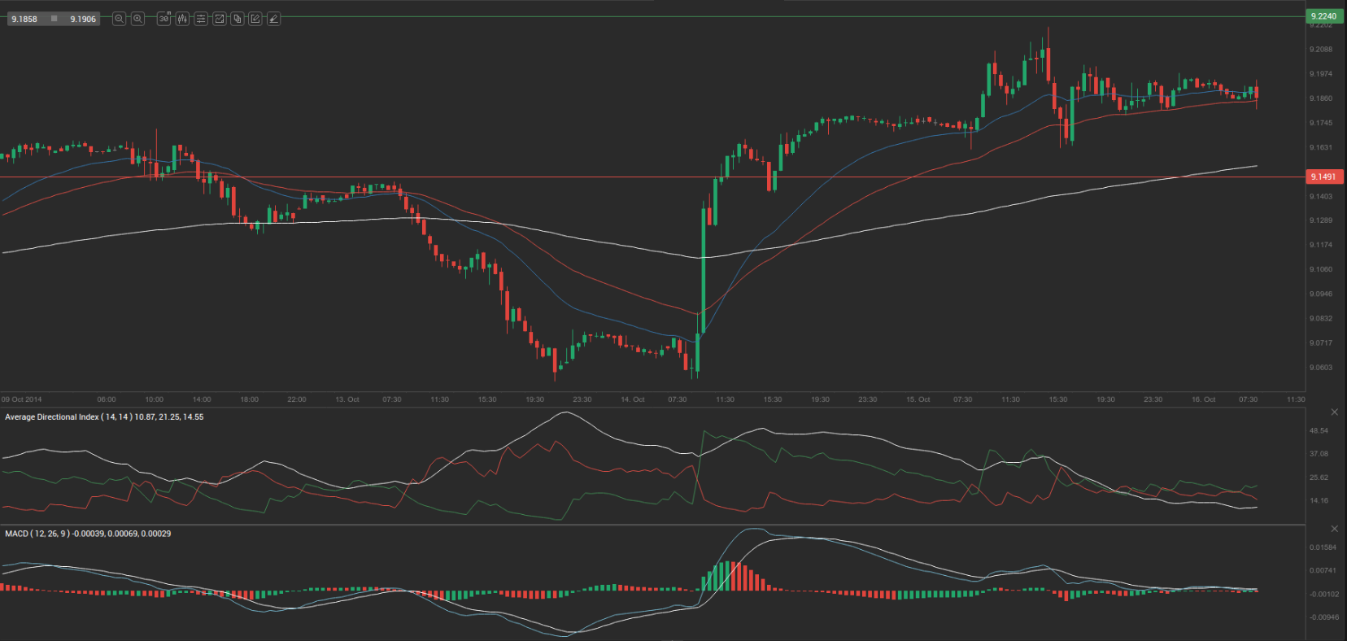The height and width of the screenshot is (641, 1347).
Task: Close the MACD indicator panel
Action: 1334,529
